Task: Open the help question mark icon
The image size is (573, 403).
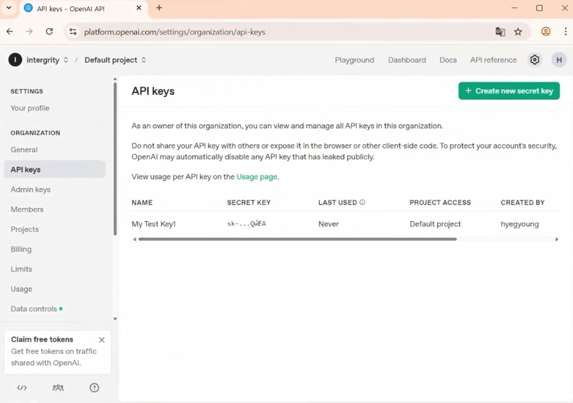Action: coord(94,388)
